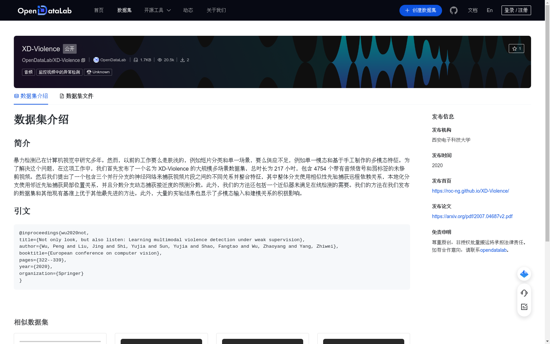Switch to 数据集文件 tab
The width and height of the screenshot is (550, 344).
(76, 96)
